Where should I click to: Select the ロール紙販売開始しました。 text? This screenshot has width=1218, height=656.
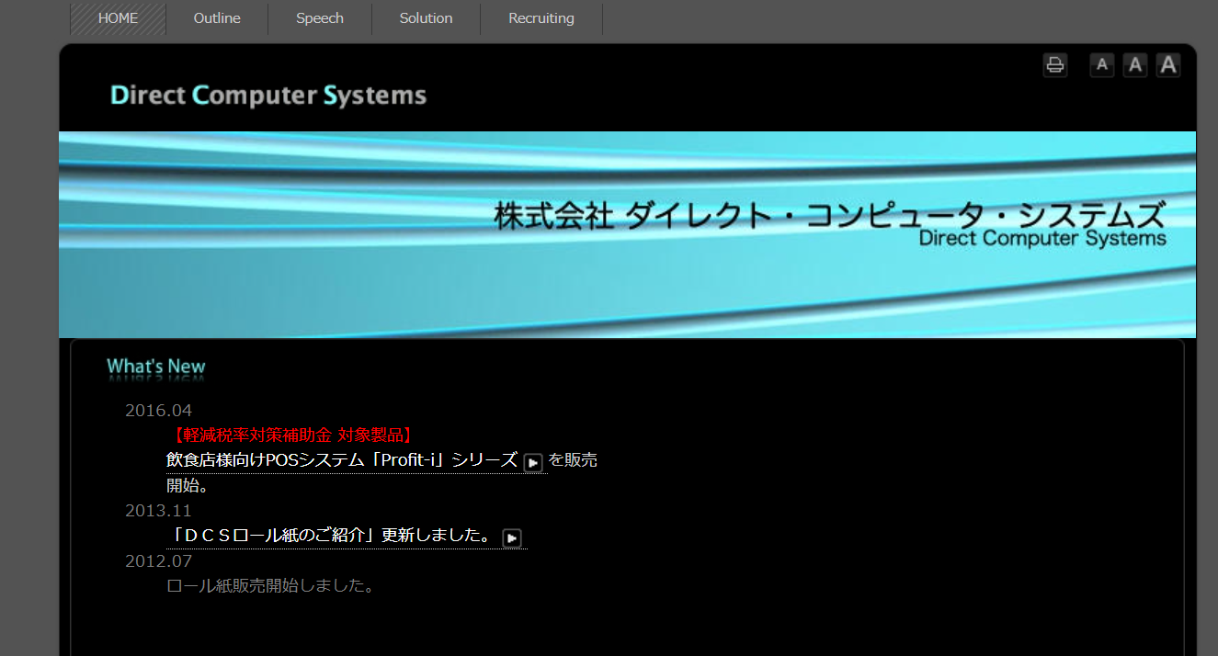click(271, 585)
